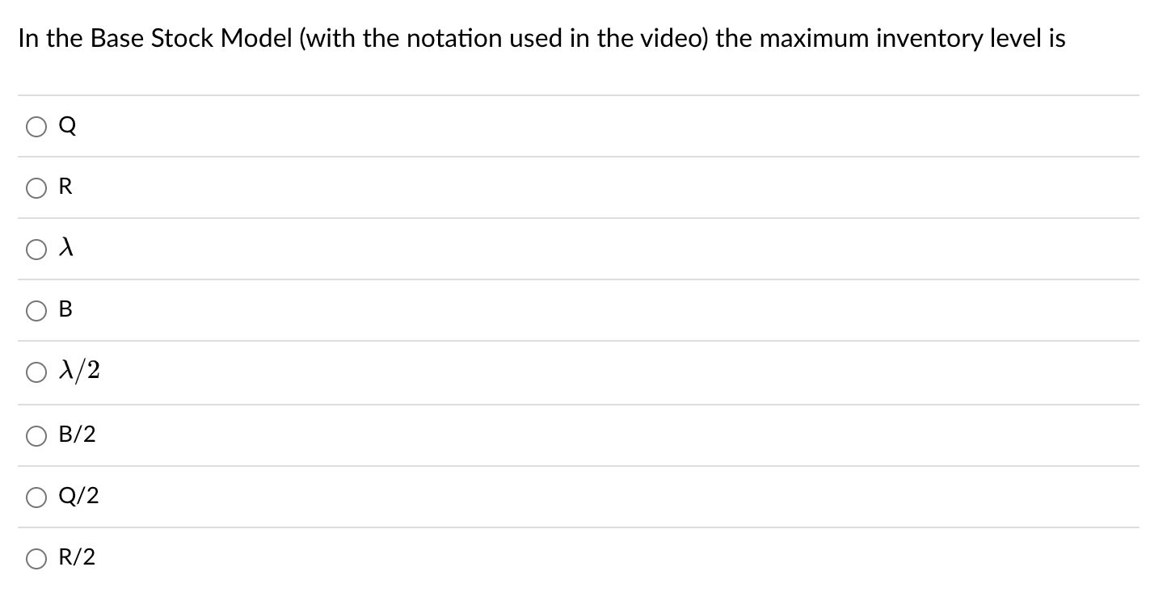Click the label text R
Screen dimensions: 1167x609
click(65, 187)
